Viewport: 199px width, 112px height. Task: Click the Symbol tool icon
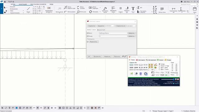click(x=121, y=8)
